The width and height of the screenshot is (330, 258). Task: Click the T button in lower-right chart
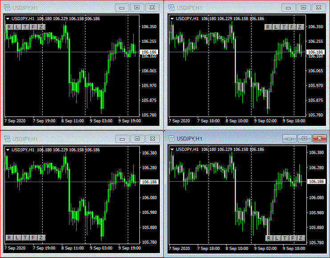coord(285,238)
